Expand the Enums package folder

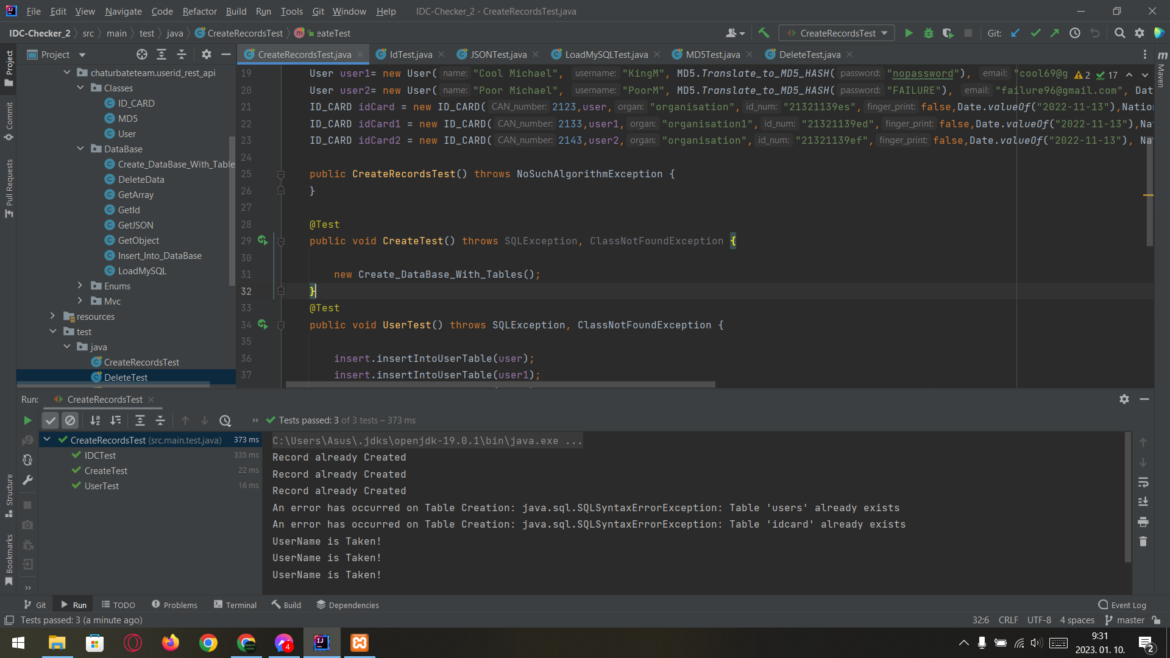point(80,286)
